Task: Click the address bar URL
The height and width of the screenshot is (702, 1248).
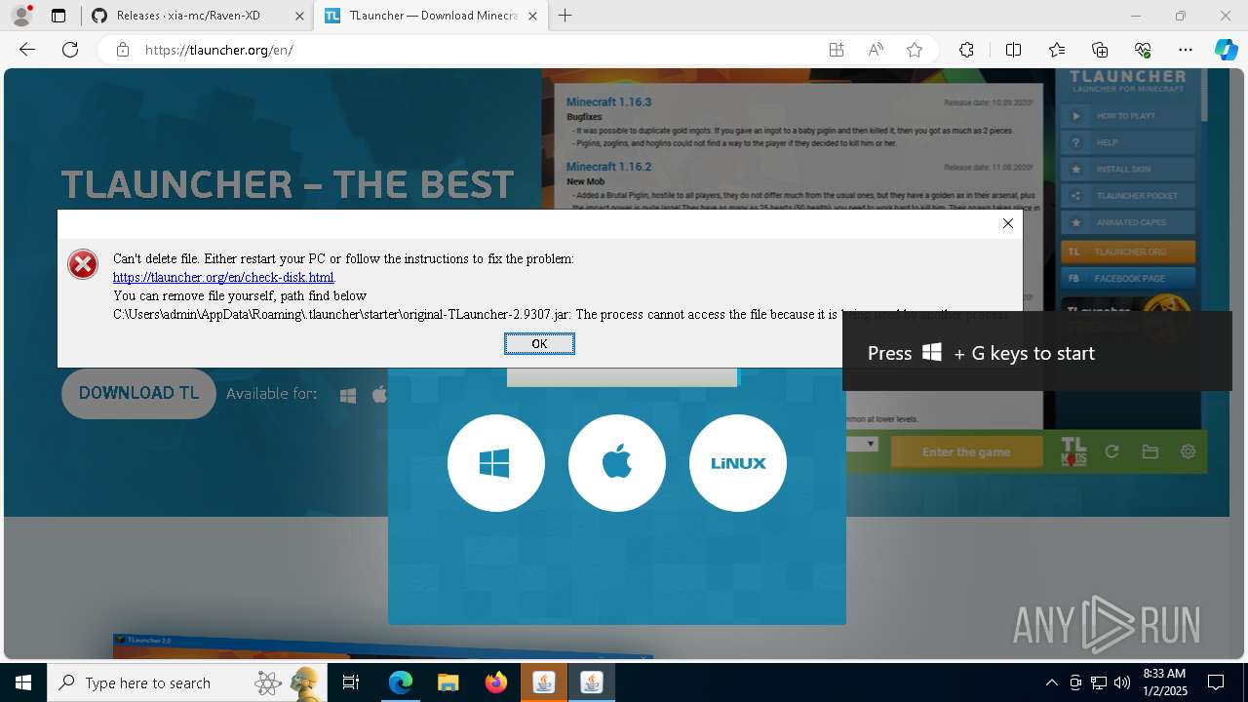Action: pyautogui.click(x=218, y=50)
